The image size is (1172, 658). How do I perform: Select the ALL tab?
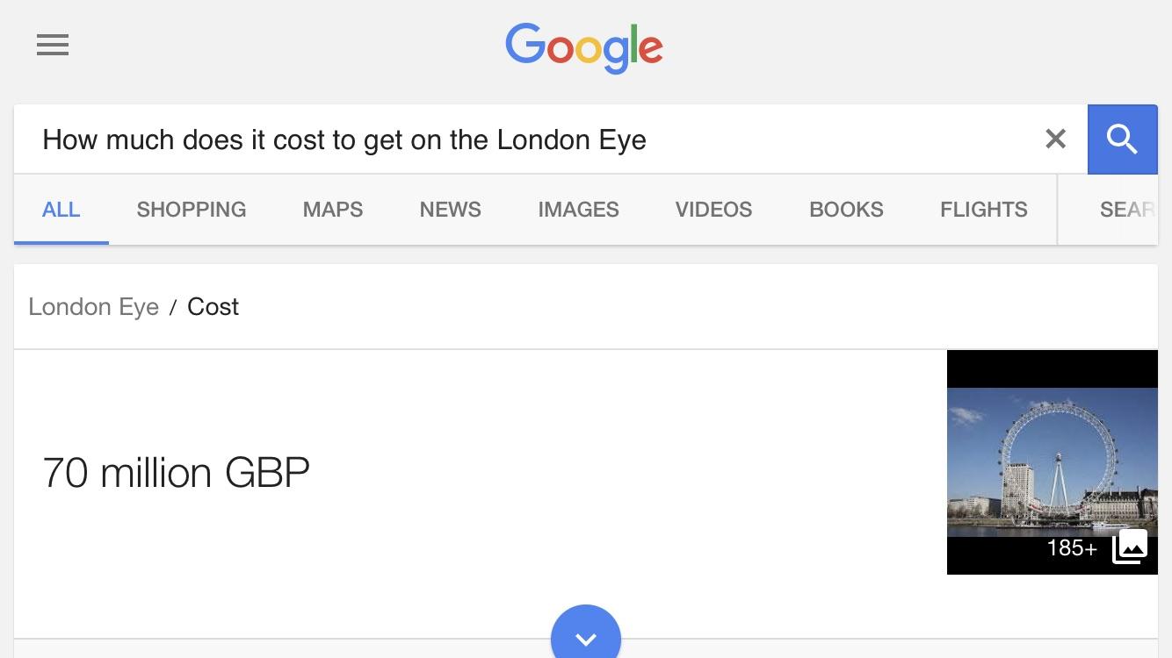61,210
